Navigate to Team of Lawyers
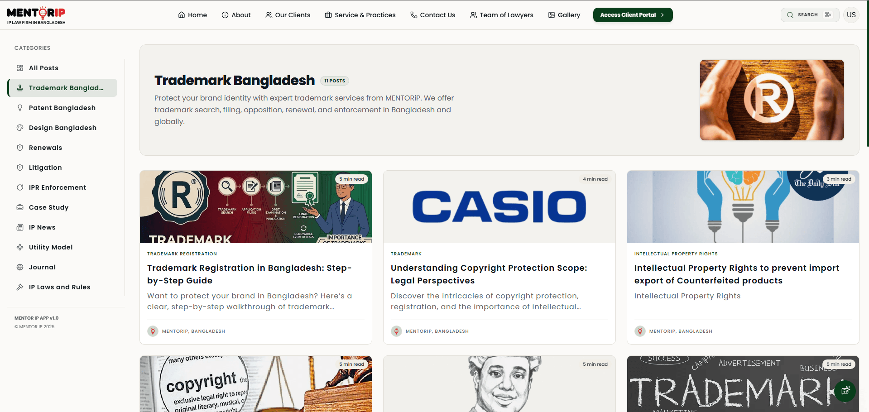 pyautogui.click(x=502, y=15)
